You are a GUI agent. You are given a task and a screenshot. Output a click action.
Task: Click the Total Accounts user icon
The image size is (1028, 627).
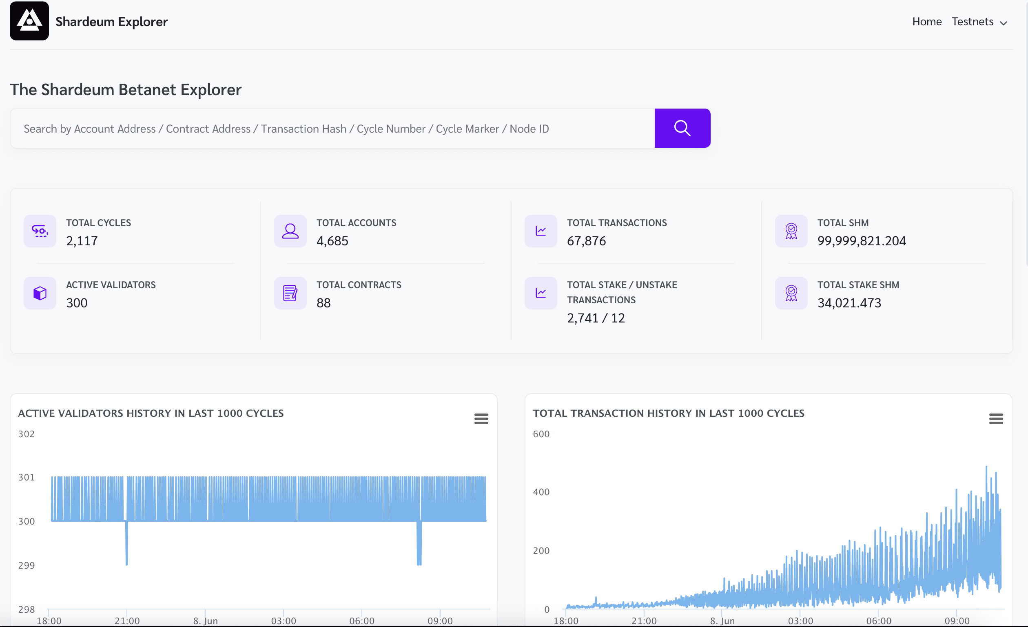point(290,231)
